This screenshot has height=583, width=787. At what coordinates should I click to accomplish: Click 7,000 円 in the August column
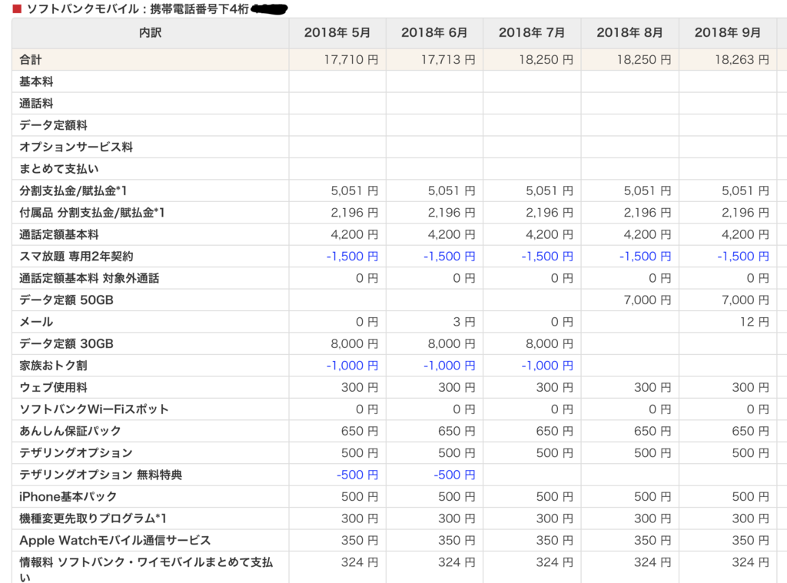(x=647, y=300)
